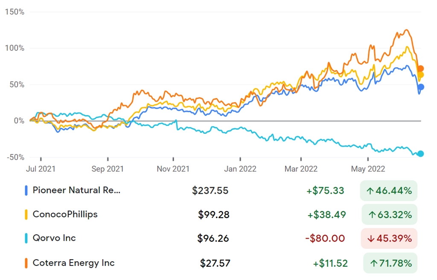The height and width of the screenshot is (280, 437).
Task: Click the 50% y-axis label
Action: click(x=17, y=85)
